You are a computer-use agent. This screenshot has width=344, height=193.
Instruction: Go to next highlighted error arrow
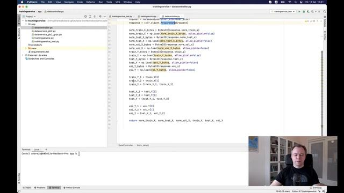pyautogui.click(x=321, y=21)
